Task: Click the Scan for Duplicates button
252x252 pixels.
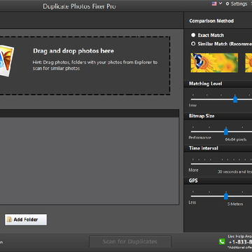Action: [x=130, y=241]
